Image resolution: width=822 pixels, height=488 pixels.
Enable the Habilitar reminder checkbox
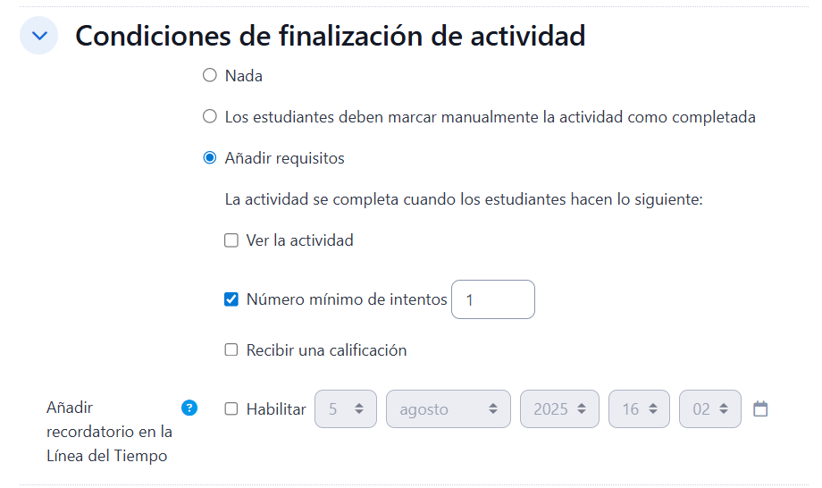coord(231,409)
